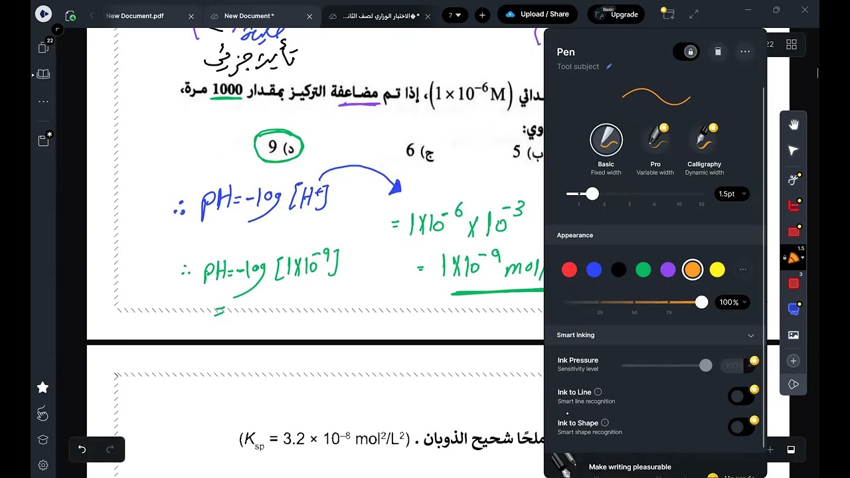The image size is (850, 478).
Task: Collapse the toolbar with bottom logo button
Action: click(794, 384)
